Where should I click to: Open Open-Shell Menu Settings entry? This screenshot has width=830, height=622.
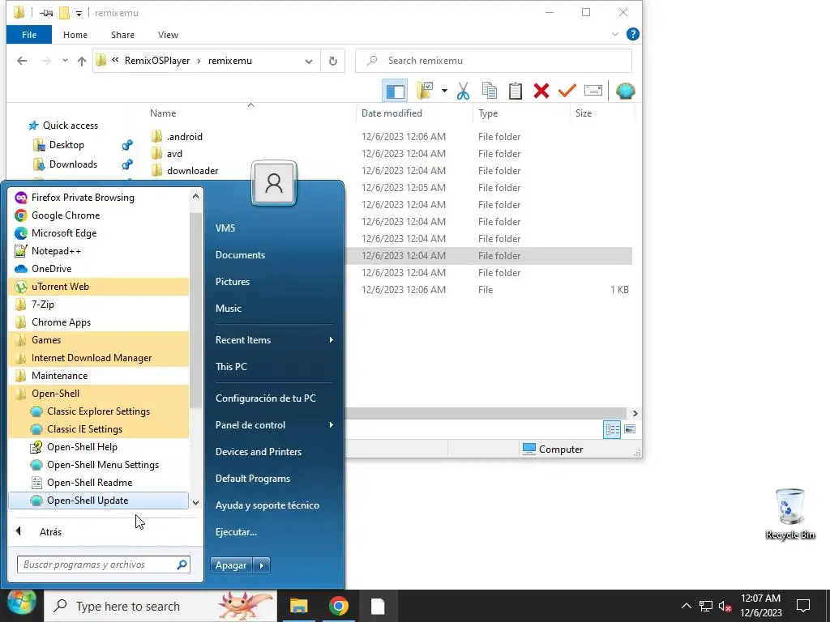point(98,465)
